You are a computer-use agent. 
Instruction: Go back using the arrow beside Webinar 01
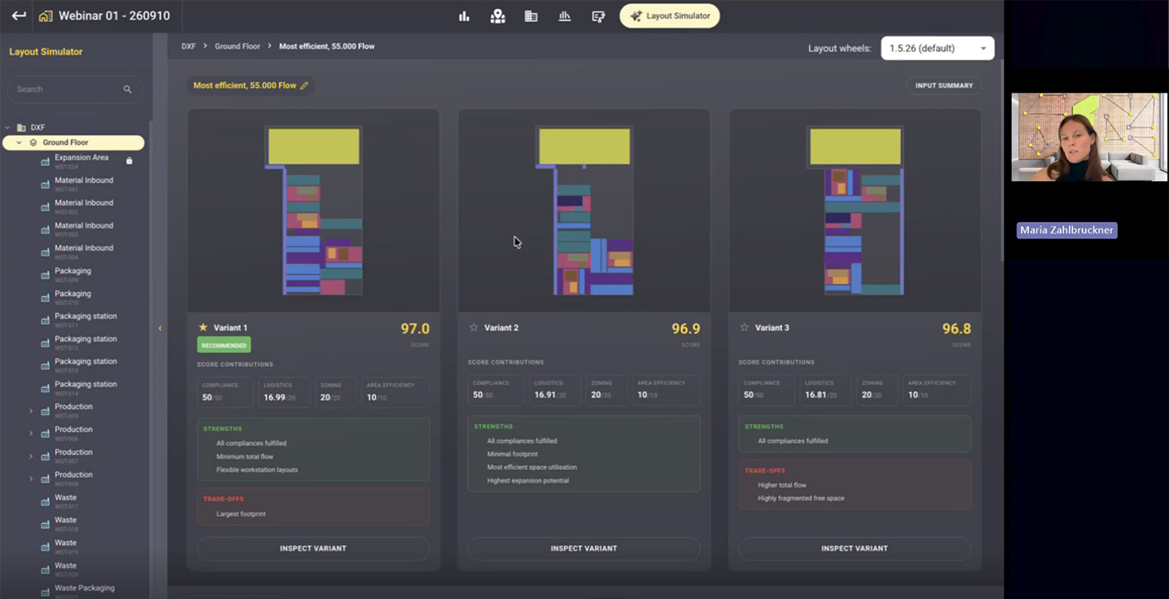(x=19, y=16)
